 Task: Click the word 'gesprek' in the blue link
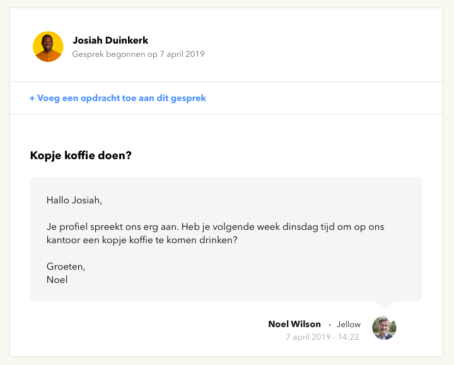click(x=188, y=99)
